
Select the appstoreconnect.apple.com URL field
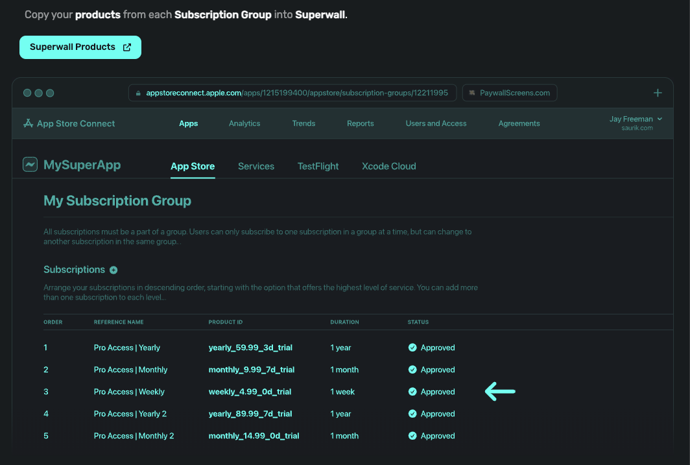pyautogui.click(x=292, y=93)
